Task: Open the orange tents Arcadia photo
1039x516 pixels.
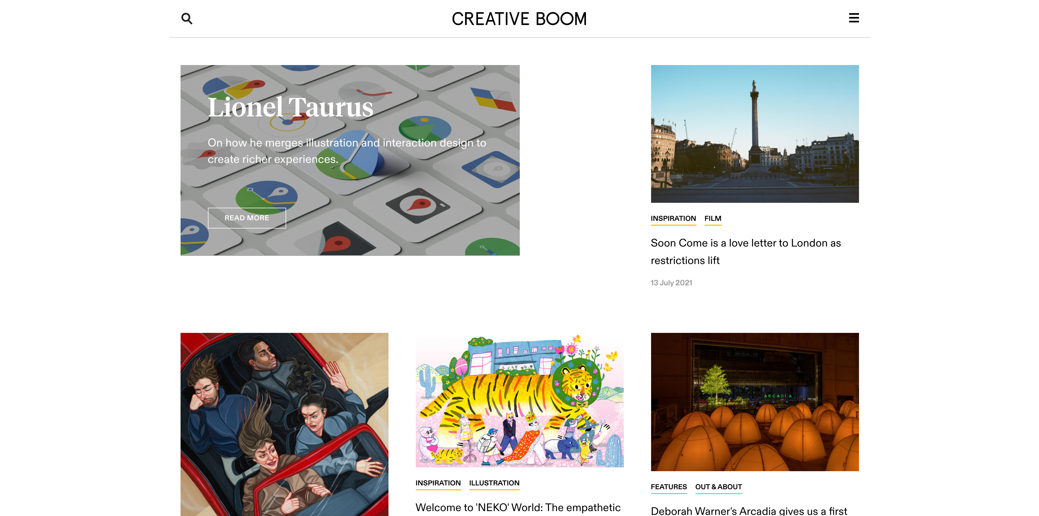Action: click(x=755, y=401)
